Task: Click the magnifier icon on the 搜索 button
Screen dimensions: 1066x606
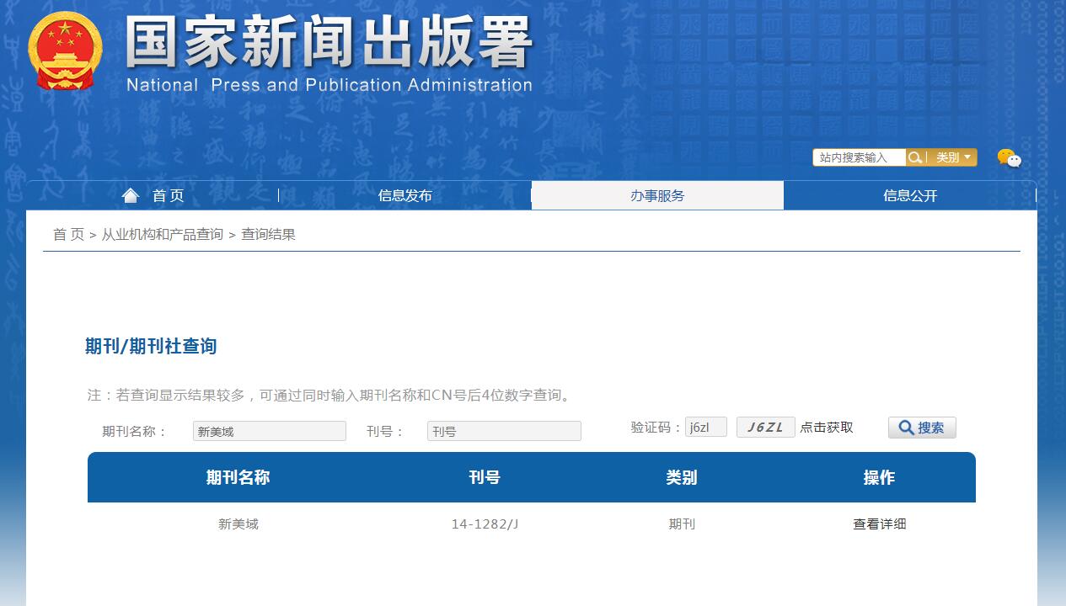Action: [906, 427]
